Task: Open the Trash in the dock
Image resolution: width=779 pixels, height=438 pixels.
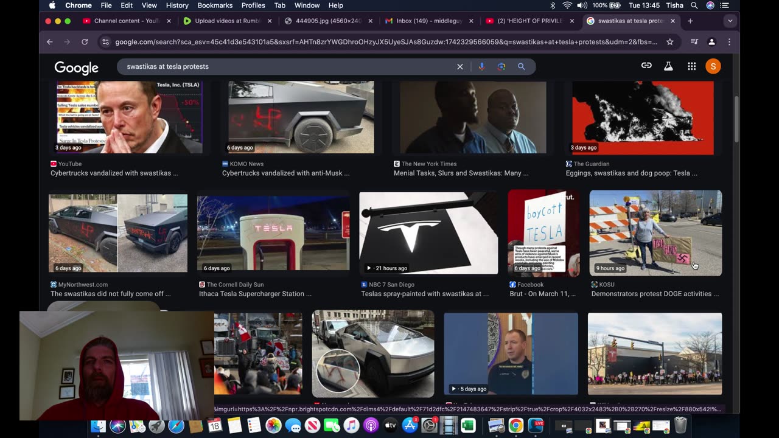Action: coord(680,425)
